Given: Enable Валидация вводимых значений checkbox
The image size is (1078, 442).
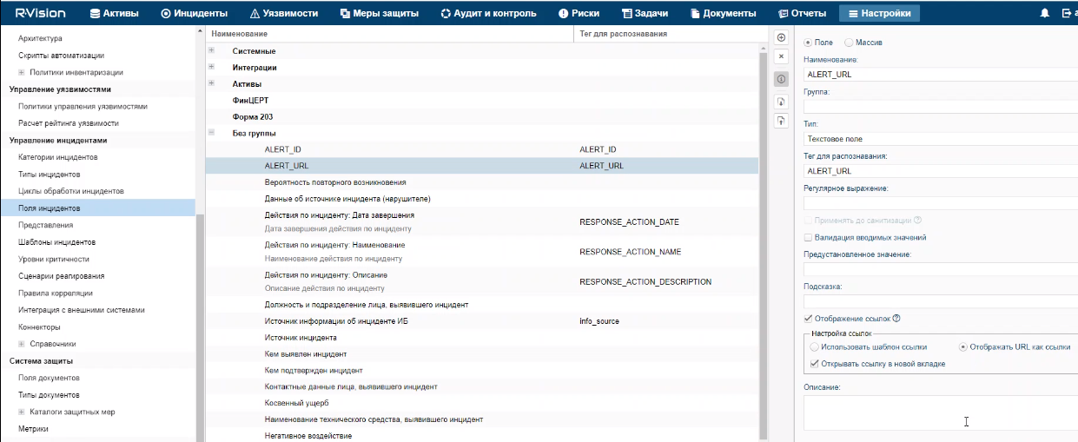Looking at the screenshot, I should (x=809, y=237).
